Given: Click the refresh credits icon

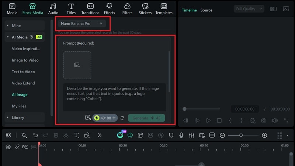Looking at the screenshot, I should [x=122, y=118].
